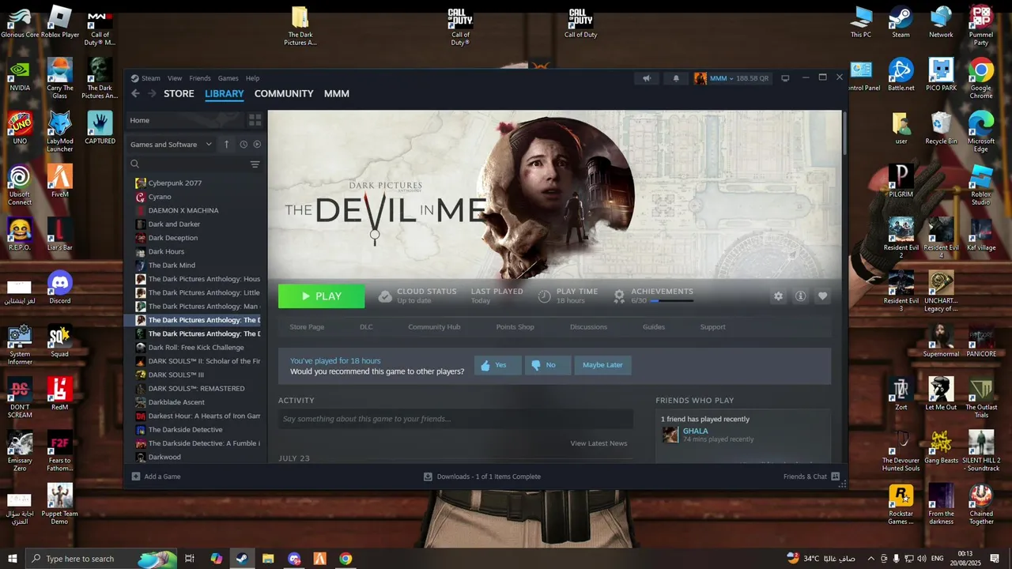Open the MMM profile tab

tap(337, 93)
